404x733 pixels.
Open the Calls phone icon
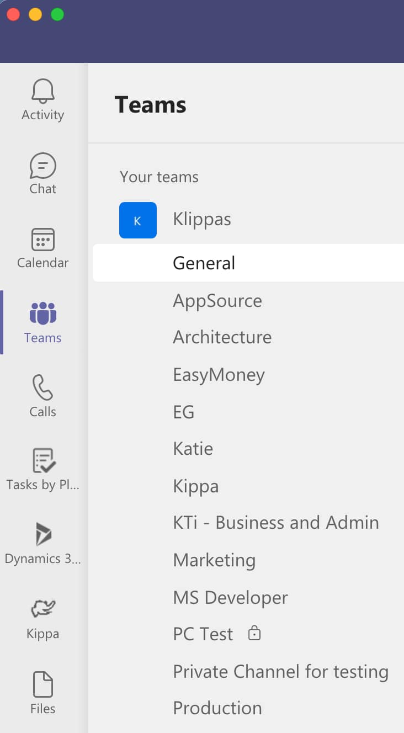(42, 387)
